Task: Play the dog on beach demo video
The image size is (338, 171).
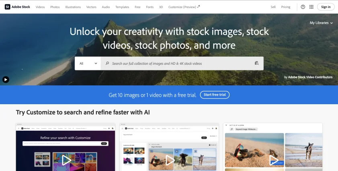Action: (x=170, y=160)
